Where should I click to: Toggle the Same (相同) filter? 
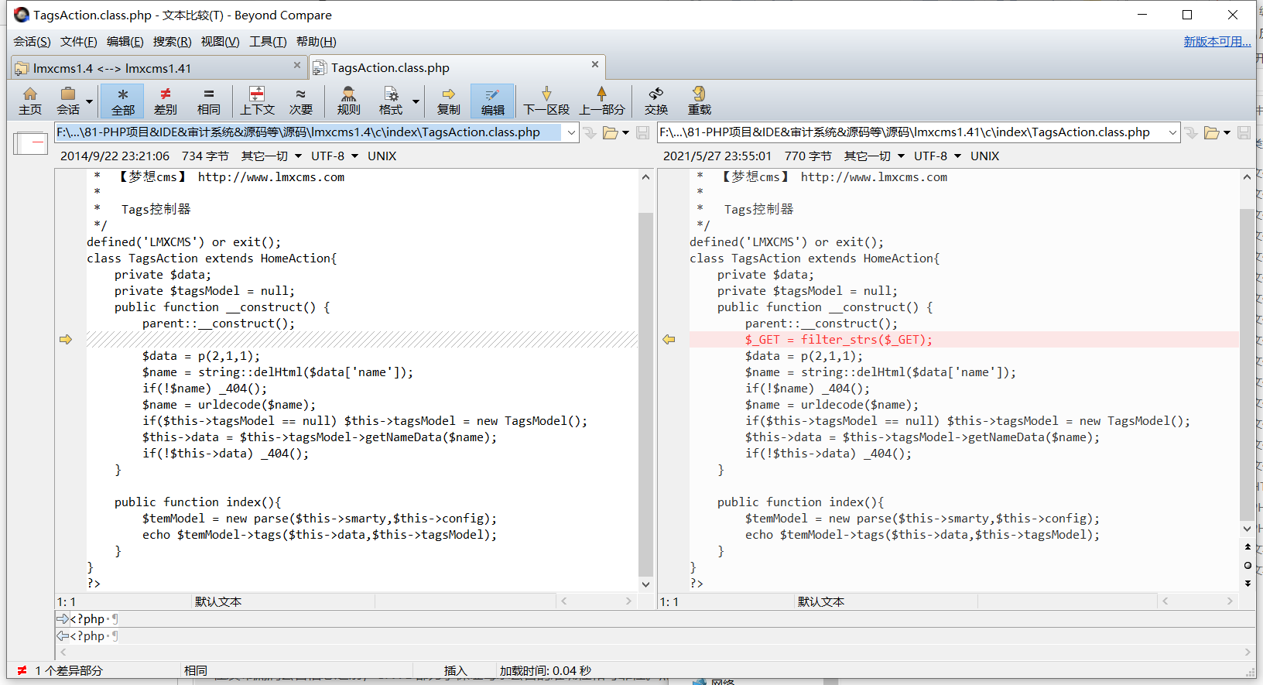[208, 101]
